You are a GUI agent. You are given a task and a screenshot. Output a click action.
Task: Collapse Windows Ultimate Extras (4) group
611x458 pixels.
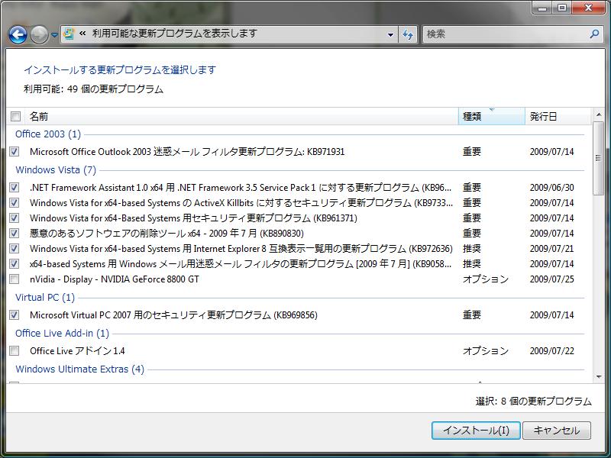pos(80,369)
